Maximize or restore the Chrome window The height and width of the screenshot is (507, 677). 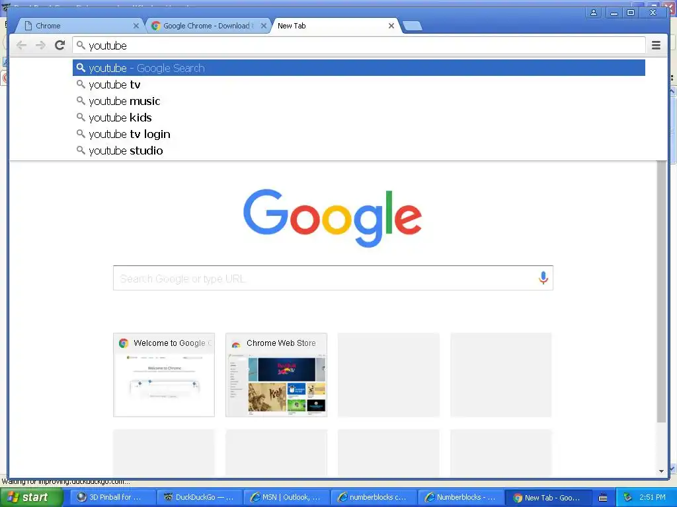[630, 13]
